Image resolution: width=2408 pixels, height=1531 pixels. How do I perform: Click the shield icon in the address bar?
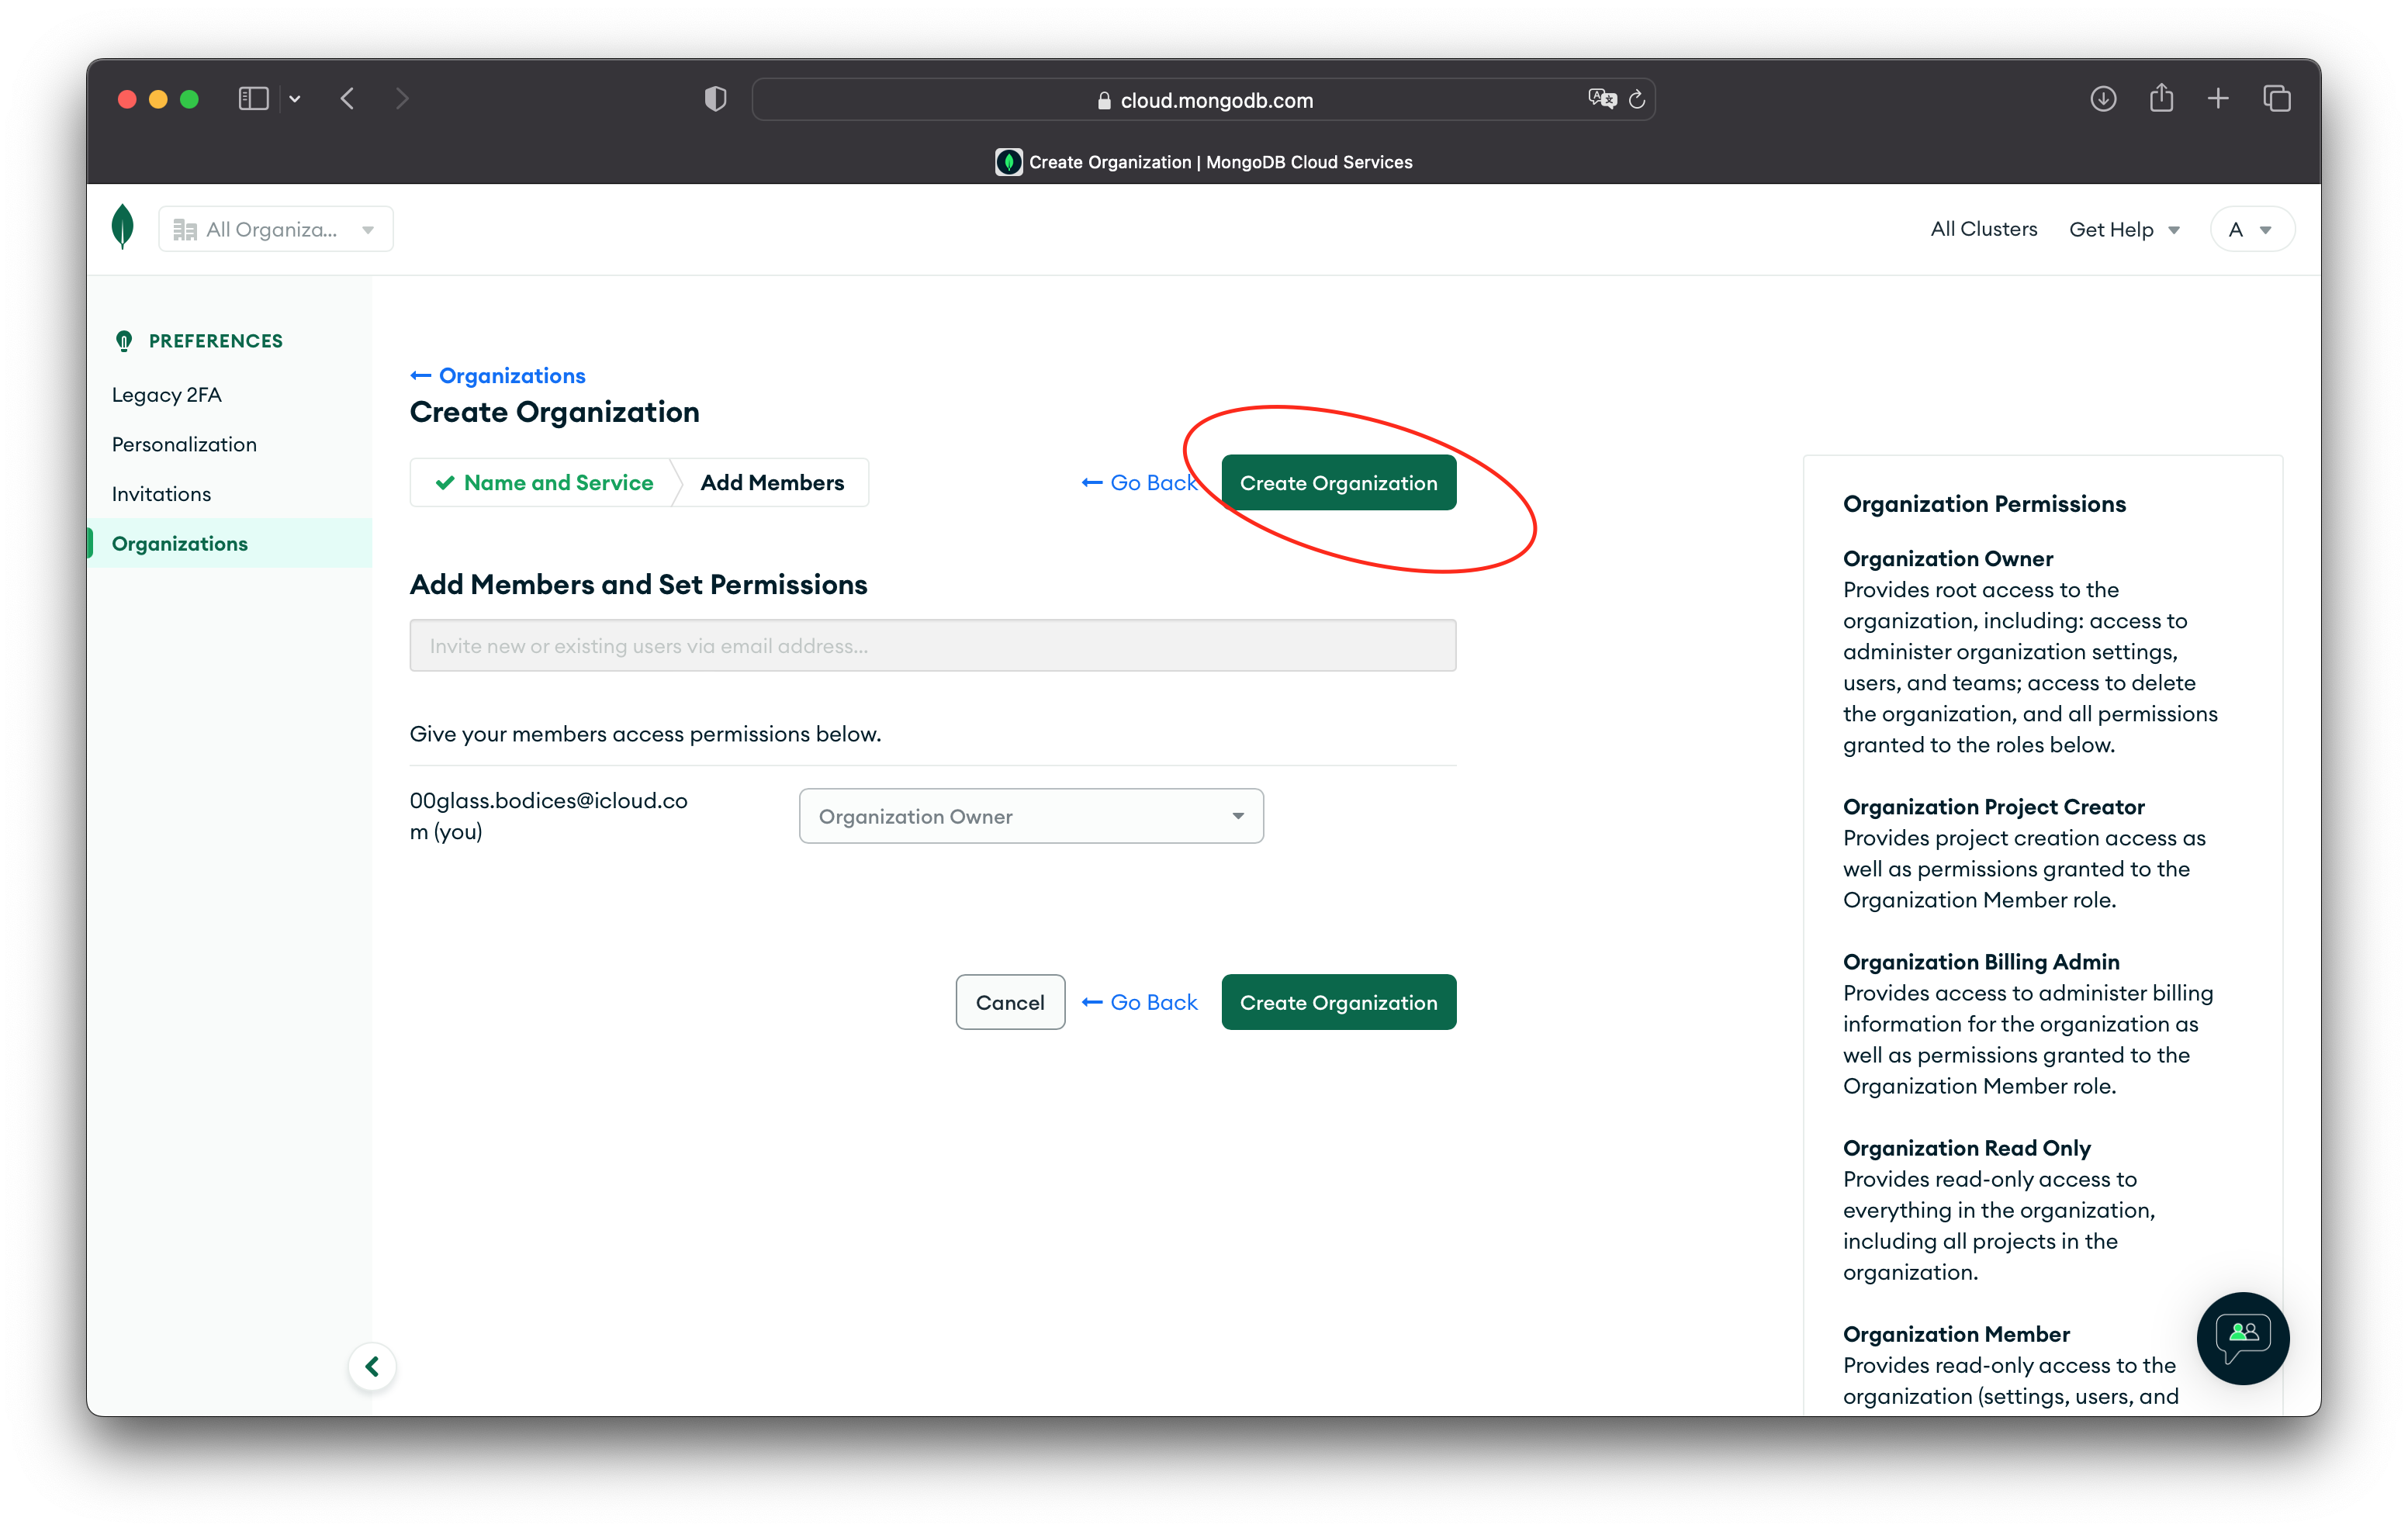714,98
